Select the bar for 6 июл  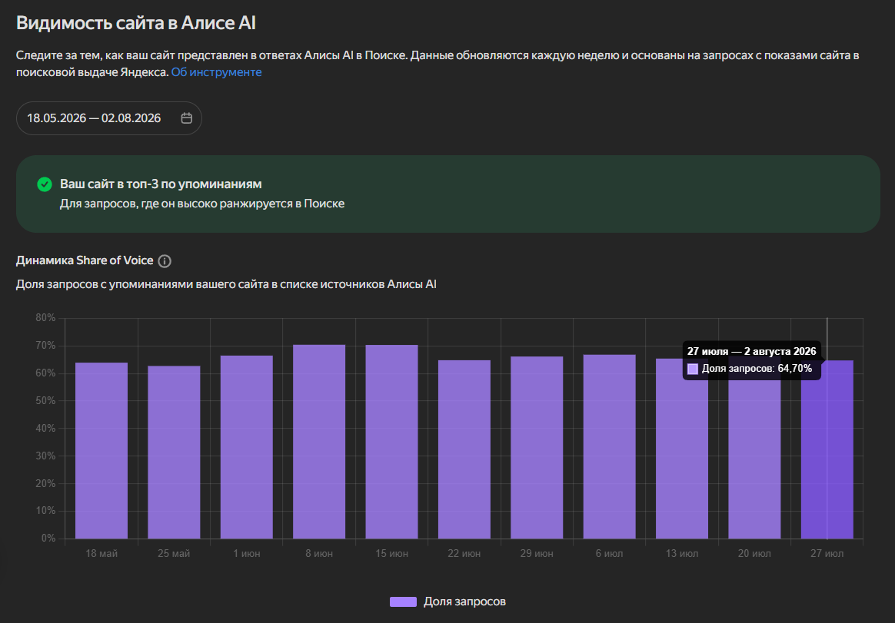pos(609,447)
